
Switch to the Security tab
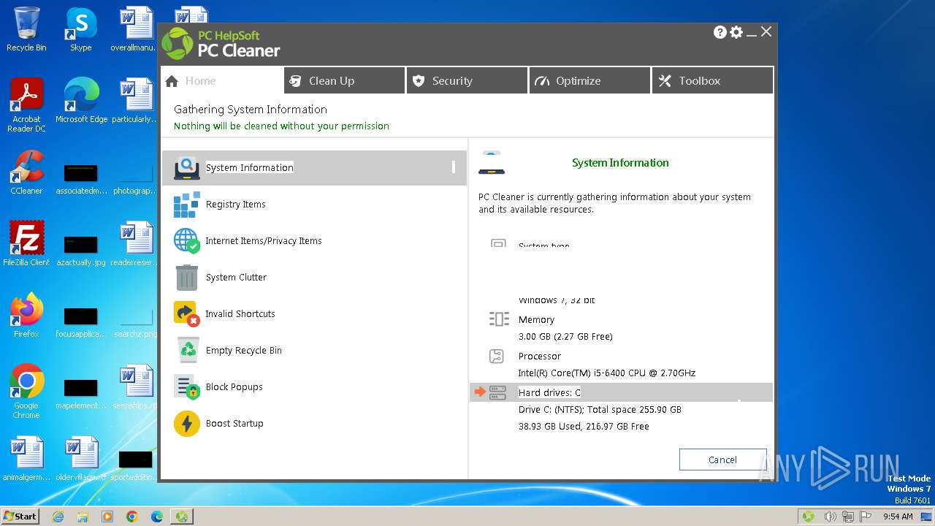pyautogui.click(x=467, y=80)
